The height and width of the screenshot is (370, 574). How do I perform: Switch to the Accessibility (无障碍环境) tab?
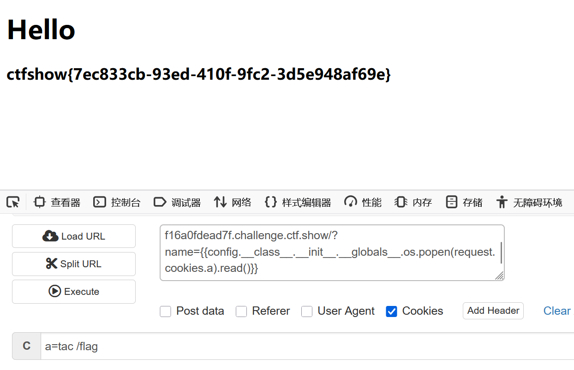[529, 202]
